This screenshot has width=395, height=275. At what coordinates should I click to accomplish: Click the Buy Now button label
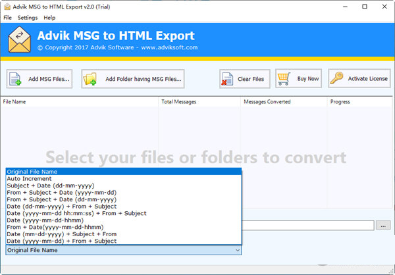308,78
